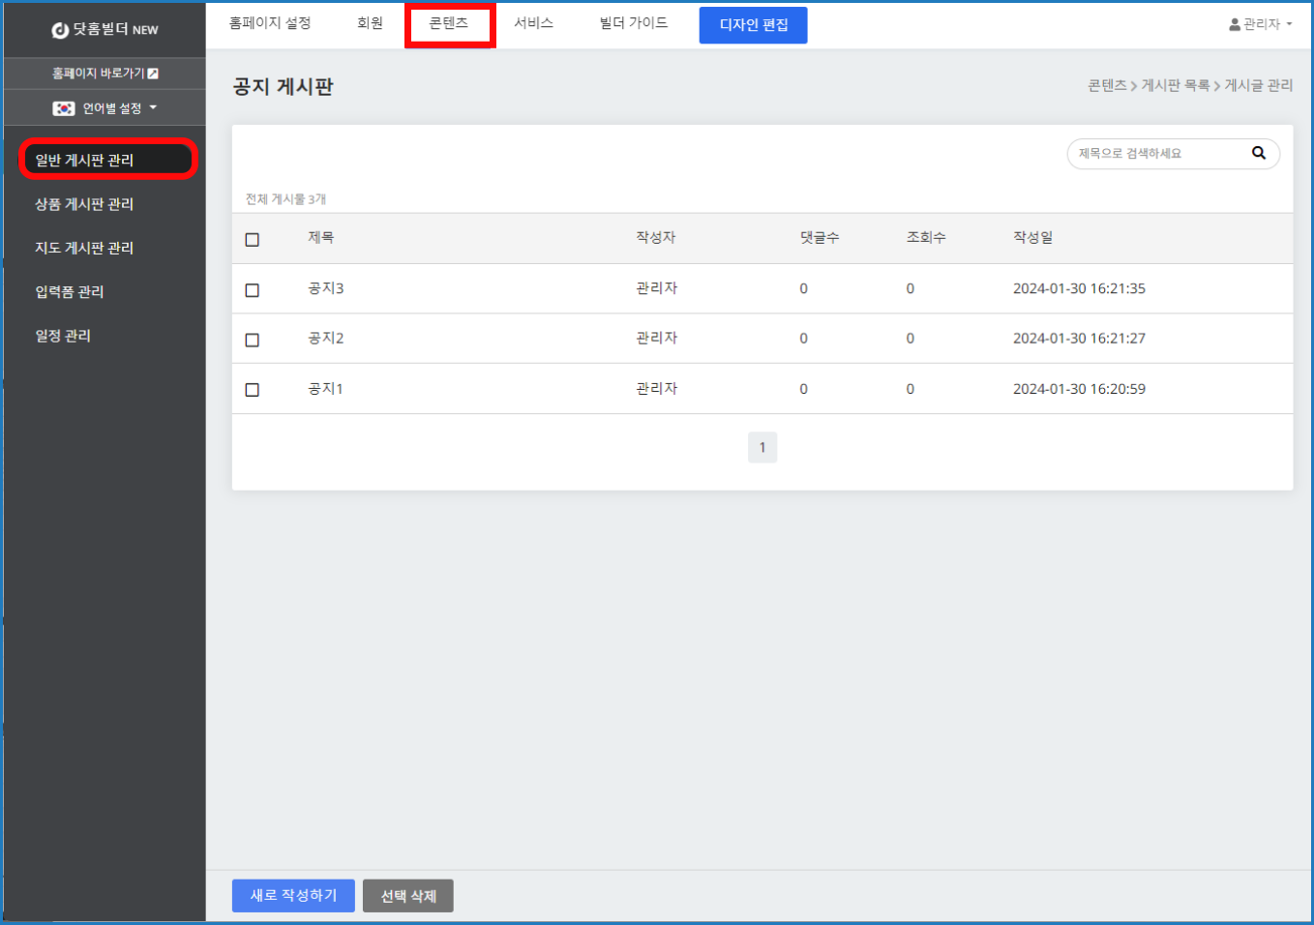Image resolution: width=1314 pixels, height=925 pixels.
Task: Tick the 공지1 row checkbox
Action: click(253, 390)
